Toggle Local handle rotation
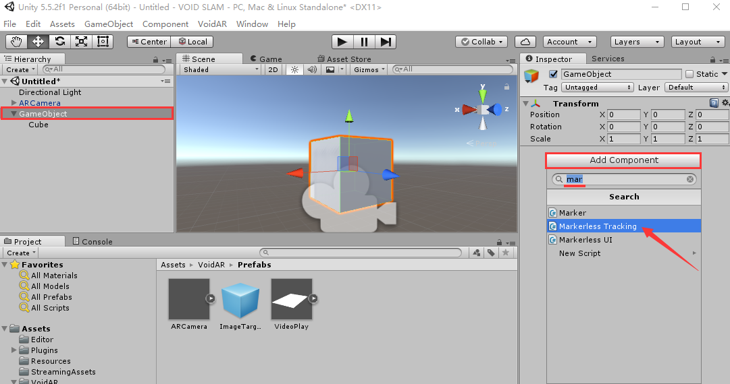 click(192, 42)
